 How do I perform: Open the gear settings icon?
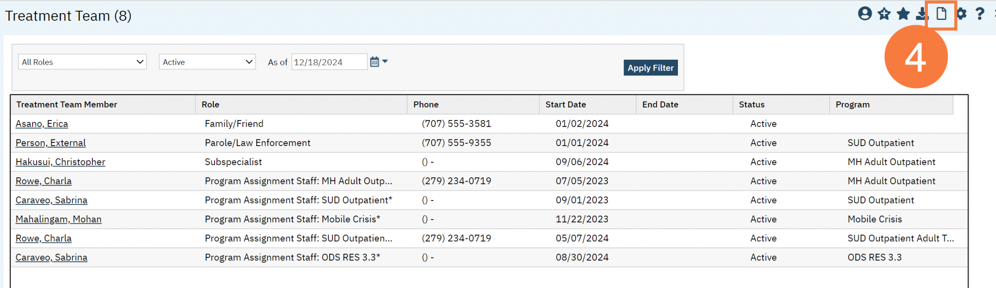click(961, 14)
